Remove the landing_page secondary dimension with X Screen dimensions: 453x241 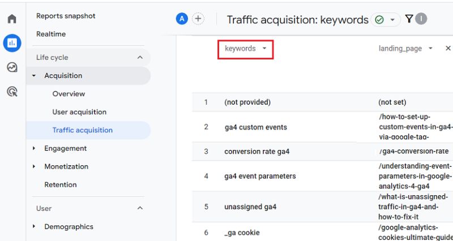click(x=448, y=48)
